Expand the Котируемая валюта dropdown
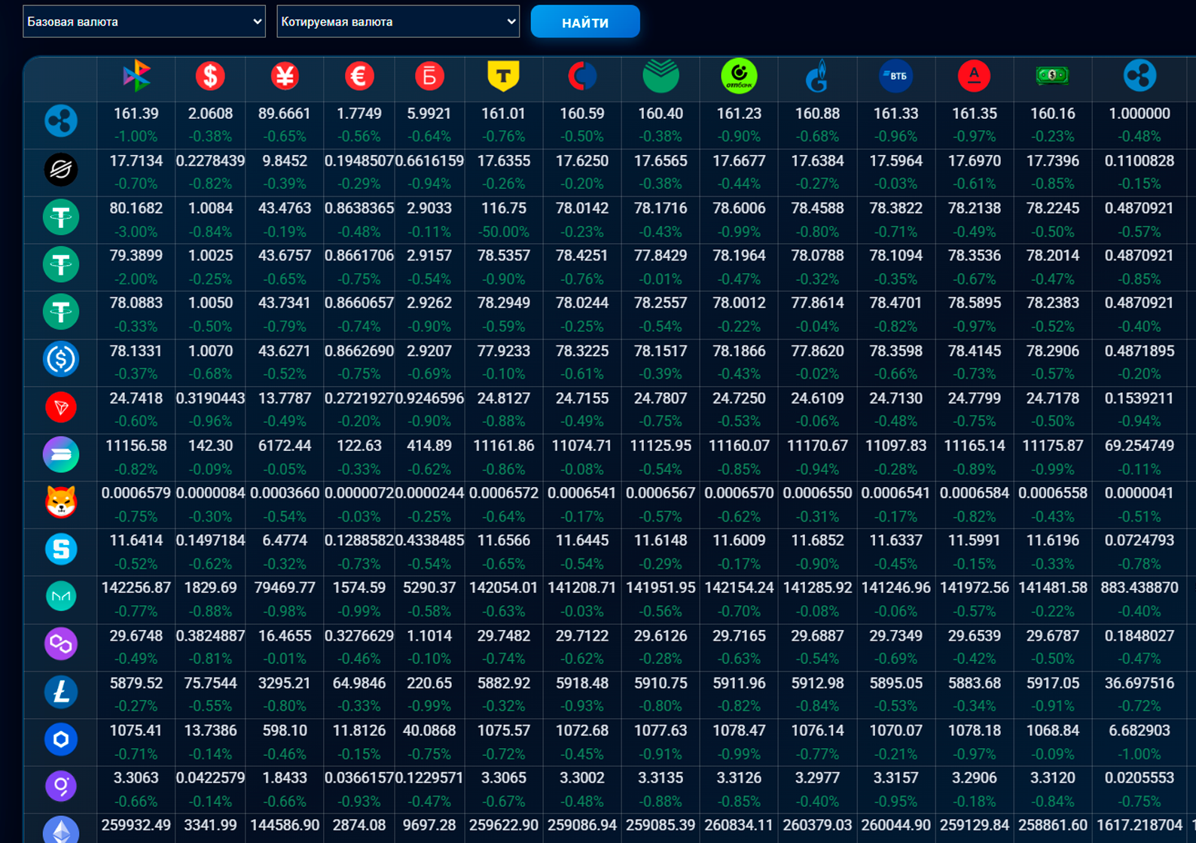This screenshot has height=843, width=1196. (398, 22)
